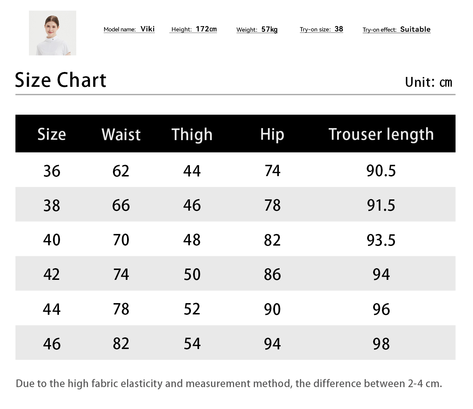The image size is (473, 409).
Task: Click the underlined "Model name: Viki" text
Action: (129, 29)
